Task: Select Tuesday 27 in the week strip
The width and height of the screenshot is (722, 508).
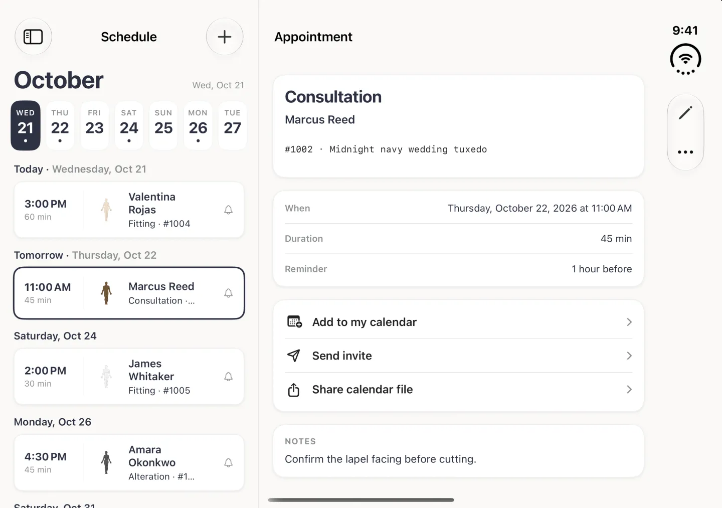Action: (x=233, y=126)
